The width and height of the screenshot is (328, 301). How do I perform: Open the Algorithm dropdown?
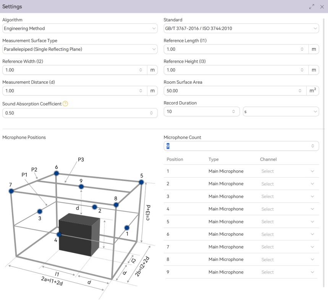pos(79,29)
